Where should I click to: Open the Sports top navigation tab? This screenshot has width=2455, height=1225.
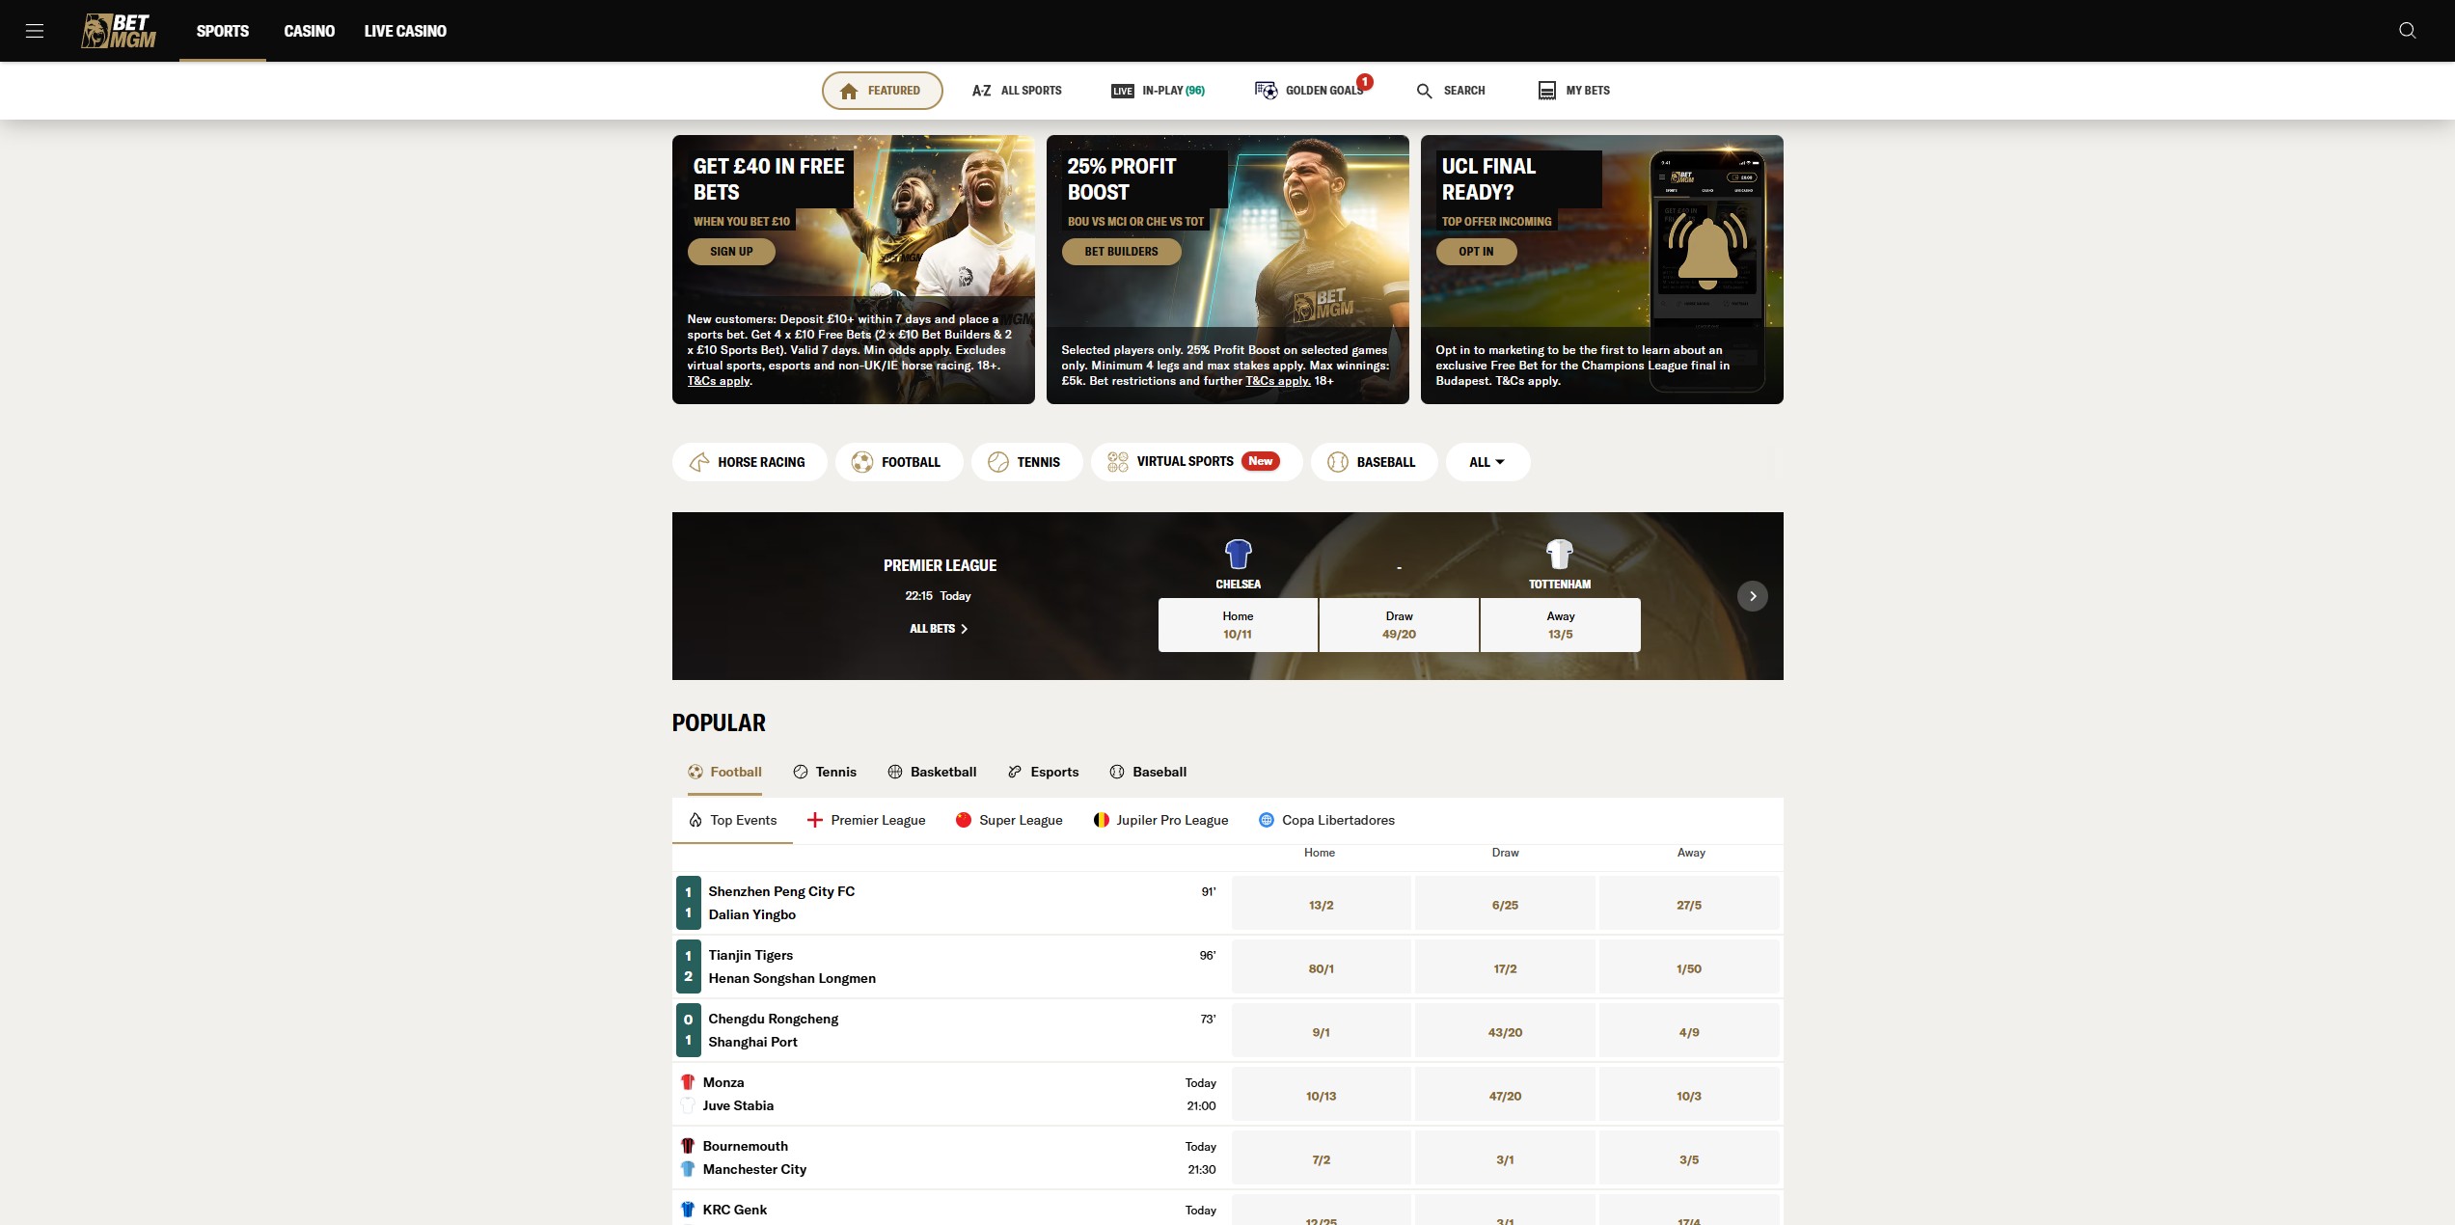point(223,31)
